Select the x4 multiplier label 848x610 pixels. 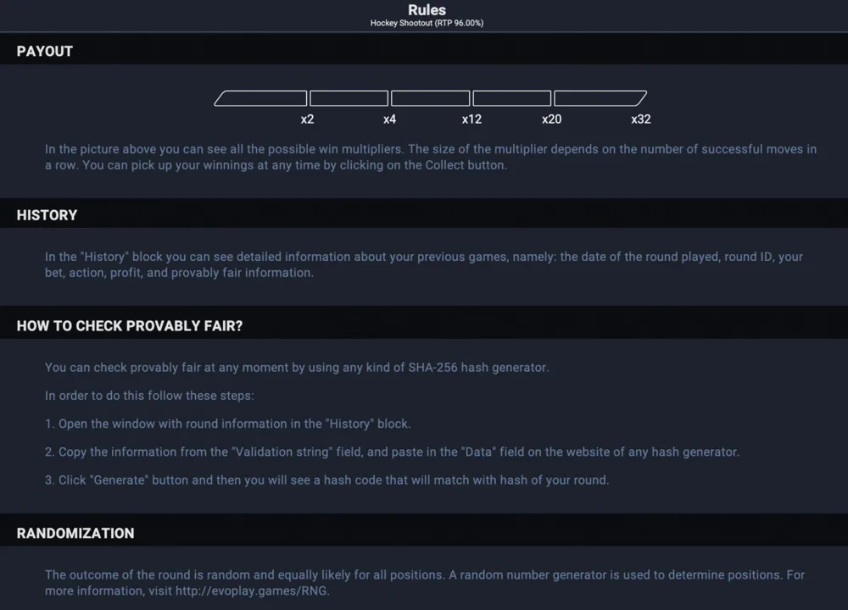pos(389,119)
